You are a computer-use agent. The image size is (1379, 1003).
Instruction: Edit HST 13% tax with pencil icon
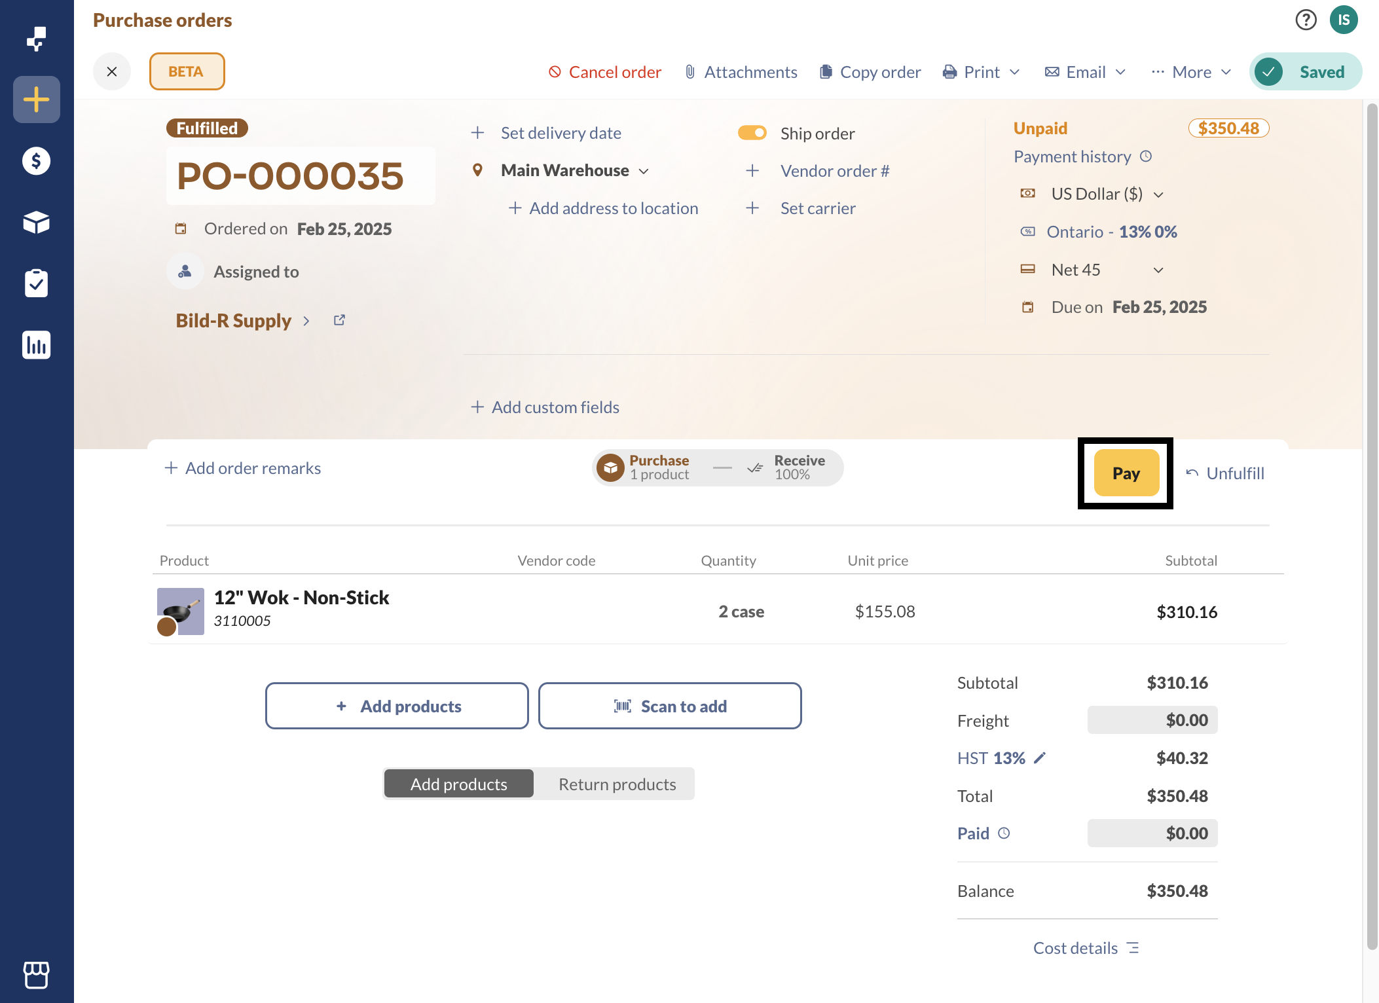[x=1040, y=758]
